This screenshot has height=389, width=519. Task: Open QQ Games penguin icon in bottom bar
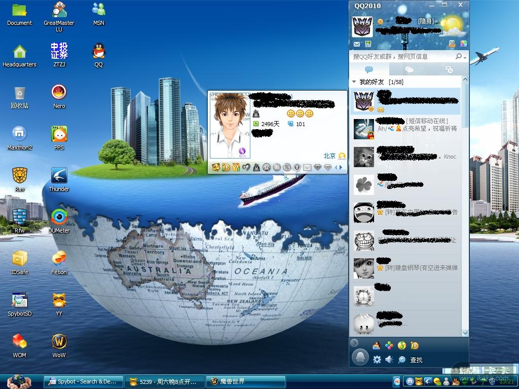click(x=377, y=345)
